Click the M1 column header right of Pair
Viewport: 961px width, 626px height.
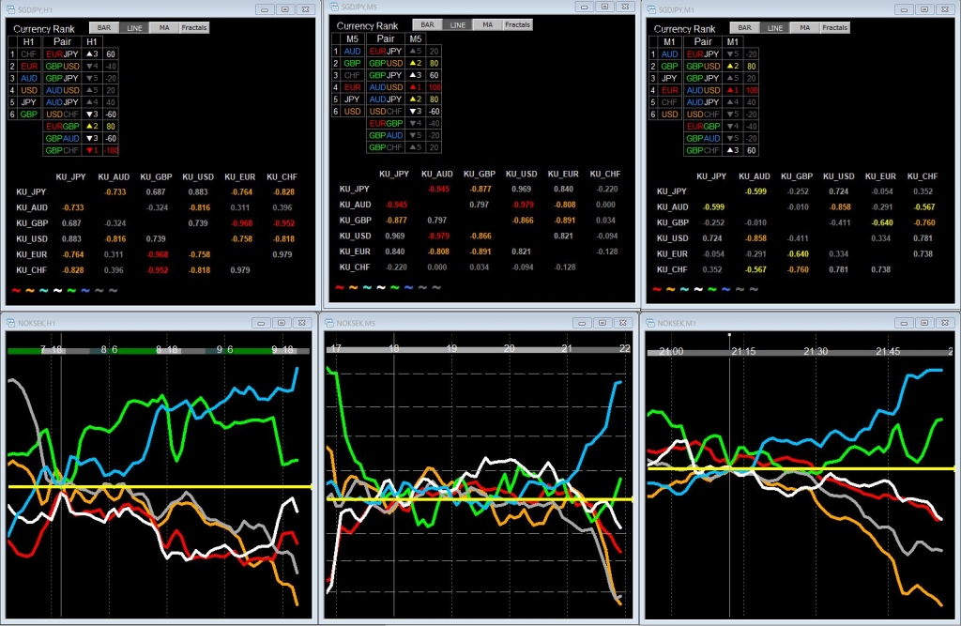point(733,42)
